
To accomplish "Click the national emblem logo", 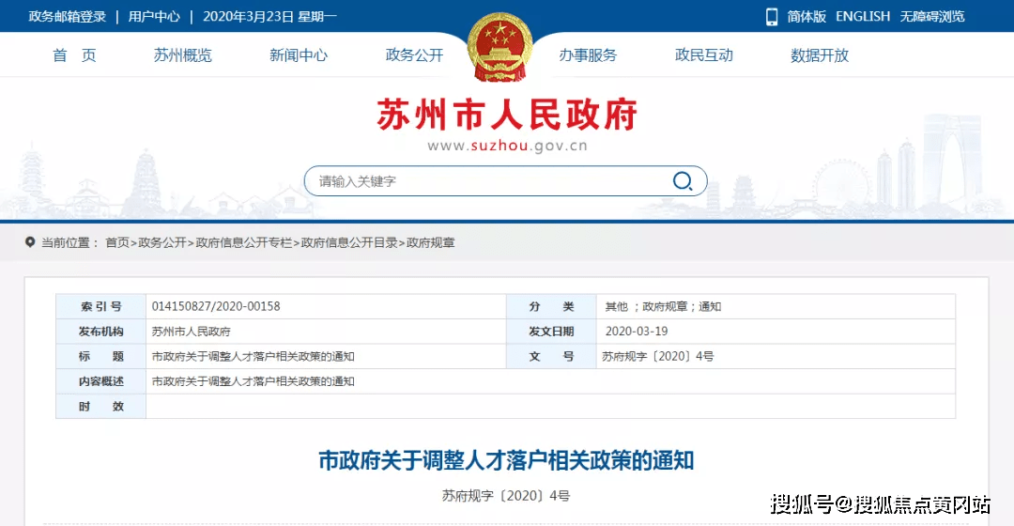I will pyautogui.click(x=499, y=47).
